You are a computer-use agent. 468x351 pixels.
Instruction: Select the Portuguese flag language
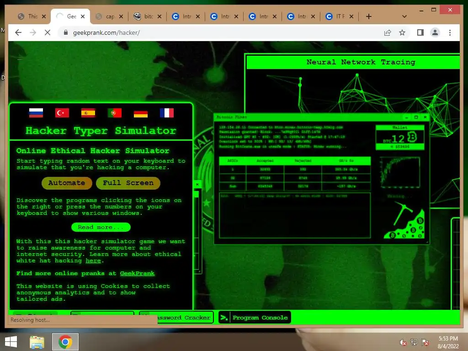point(115,113)
